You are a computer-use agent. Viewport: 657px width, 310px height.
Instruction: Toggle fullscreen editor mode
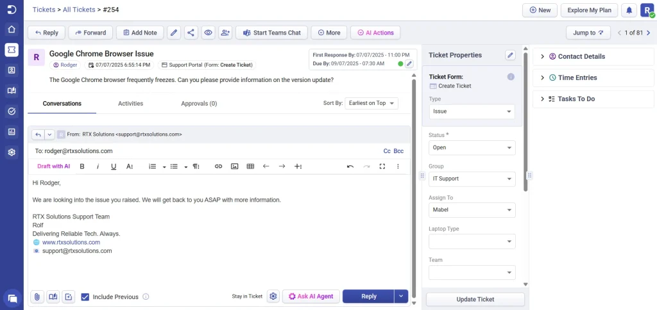(x=382, y=166)
